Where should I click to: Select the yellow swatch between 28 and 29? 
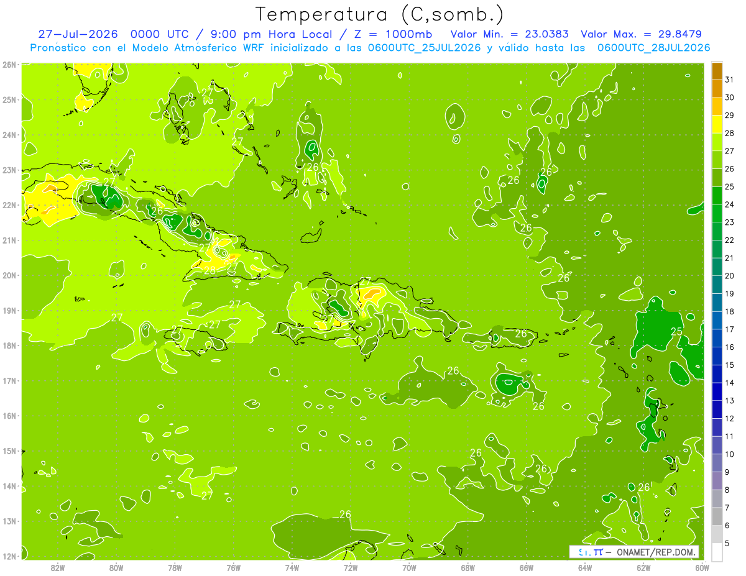click(x=717, y=124)
